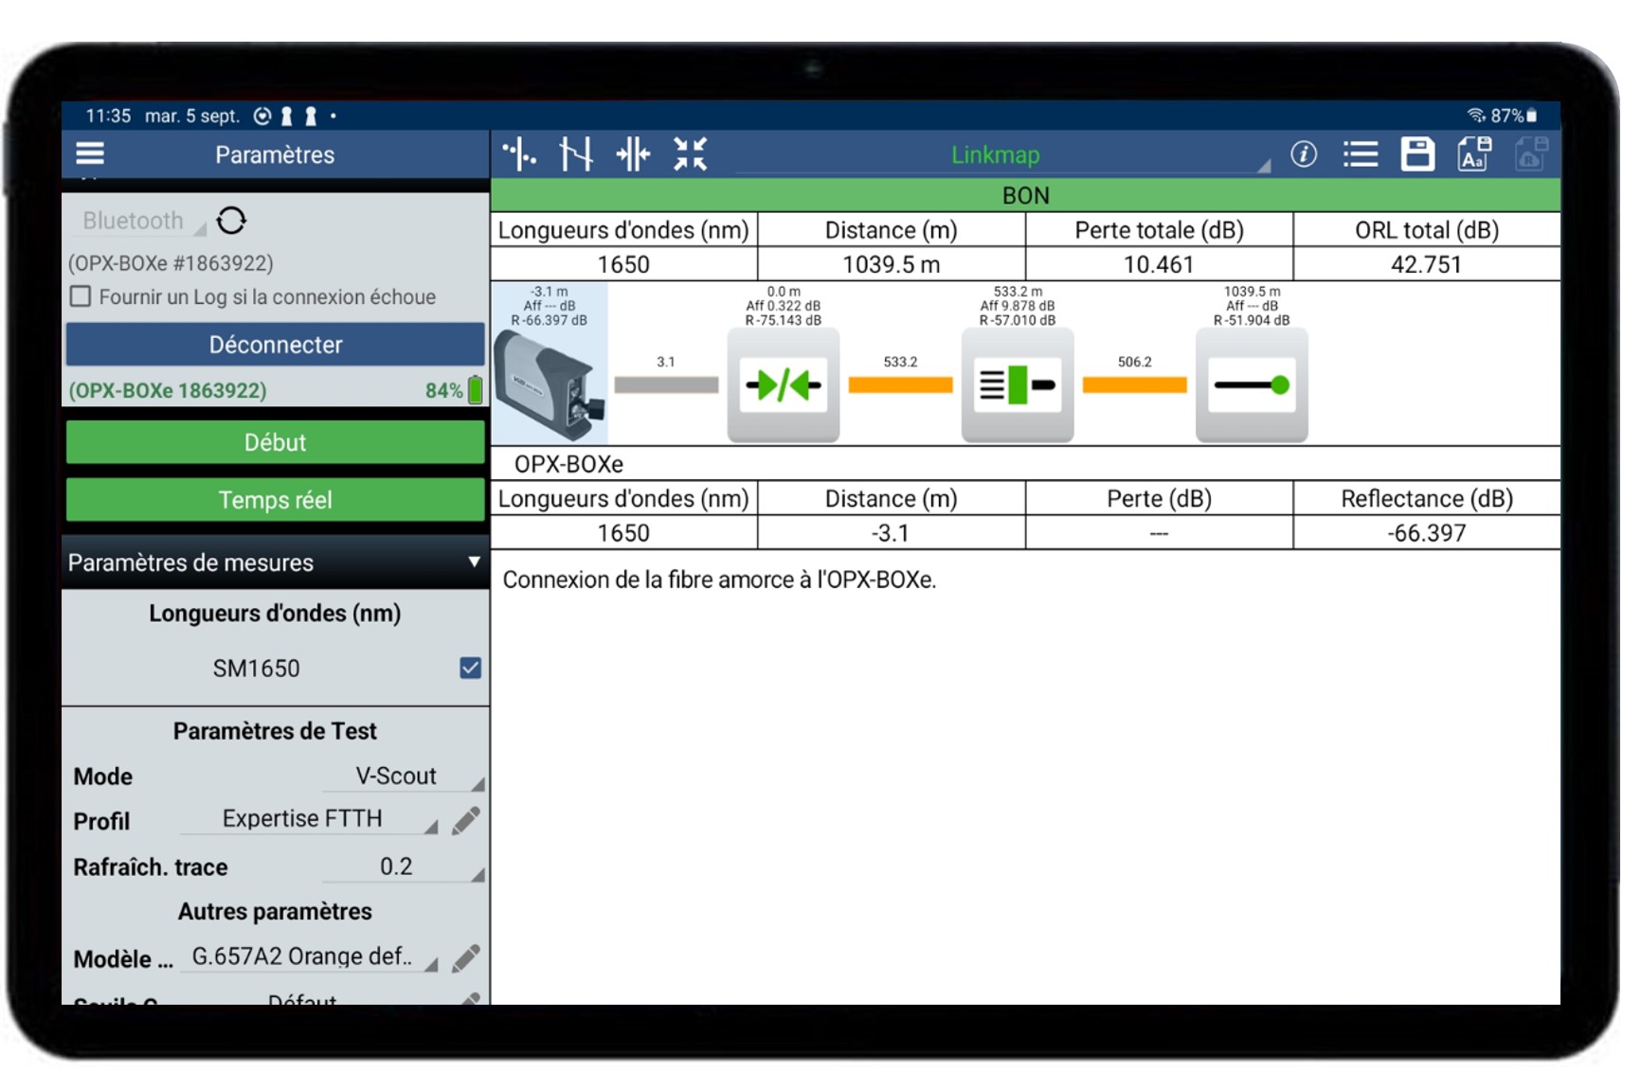1641x1071 pixels.
Task: Open the Bluetooth connection type dropdown
Action: tap(140, 221)
